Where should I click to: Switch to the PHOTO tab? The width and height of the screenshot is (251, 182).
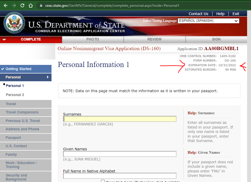(x=93, y=39)
